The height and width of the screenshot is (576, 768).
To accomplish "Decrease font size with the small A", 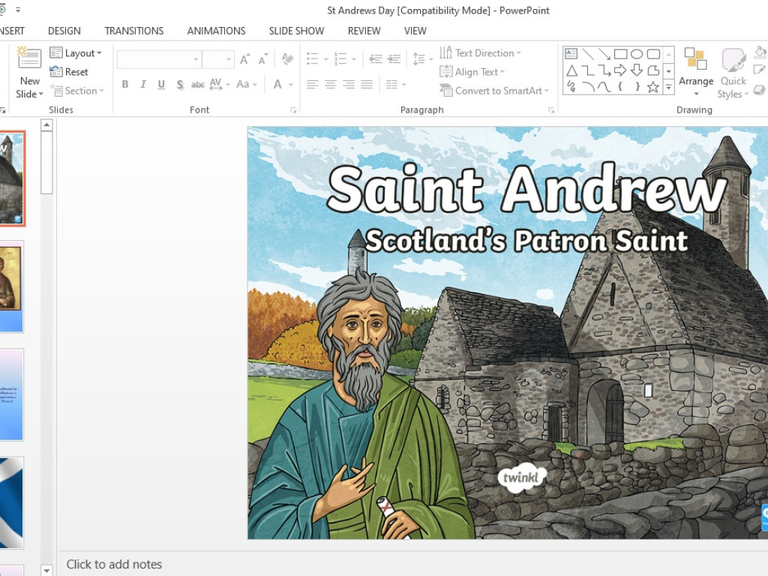I will click(x=263, y=59).
